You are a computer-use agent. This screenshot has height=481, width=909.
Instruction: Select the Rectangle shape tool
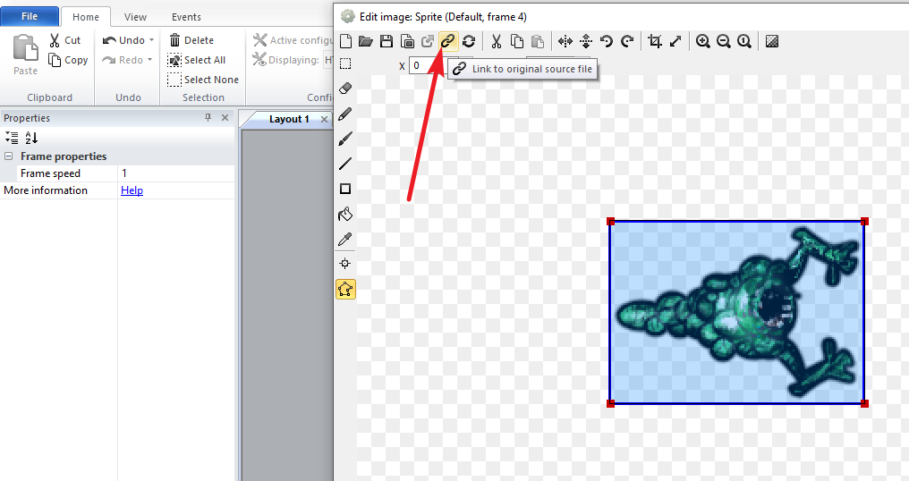coord(345,189)
